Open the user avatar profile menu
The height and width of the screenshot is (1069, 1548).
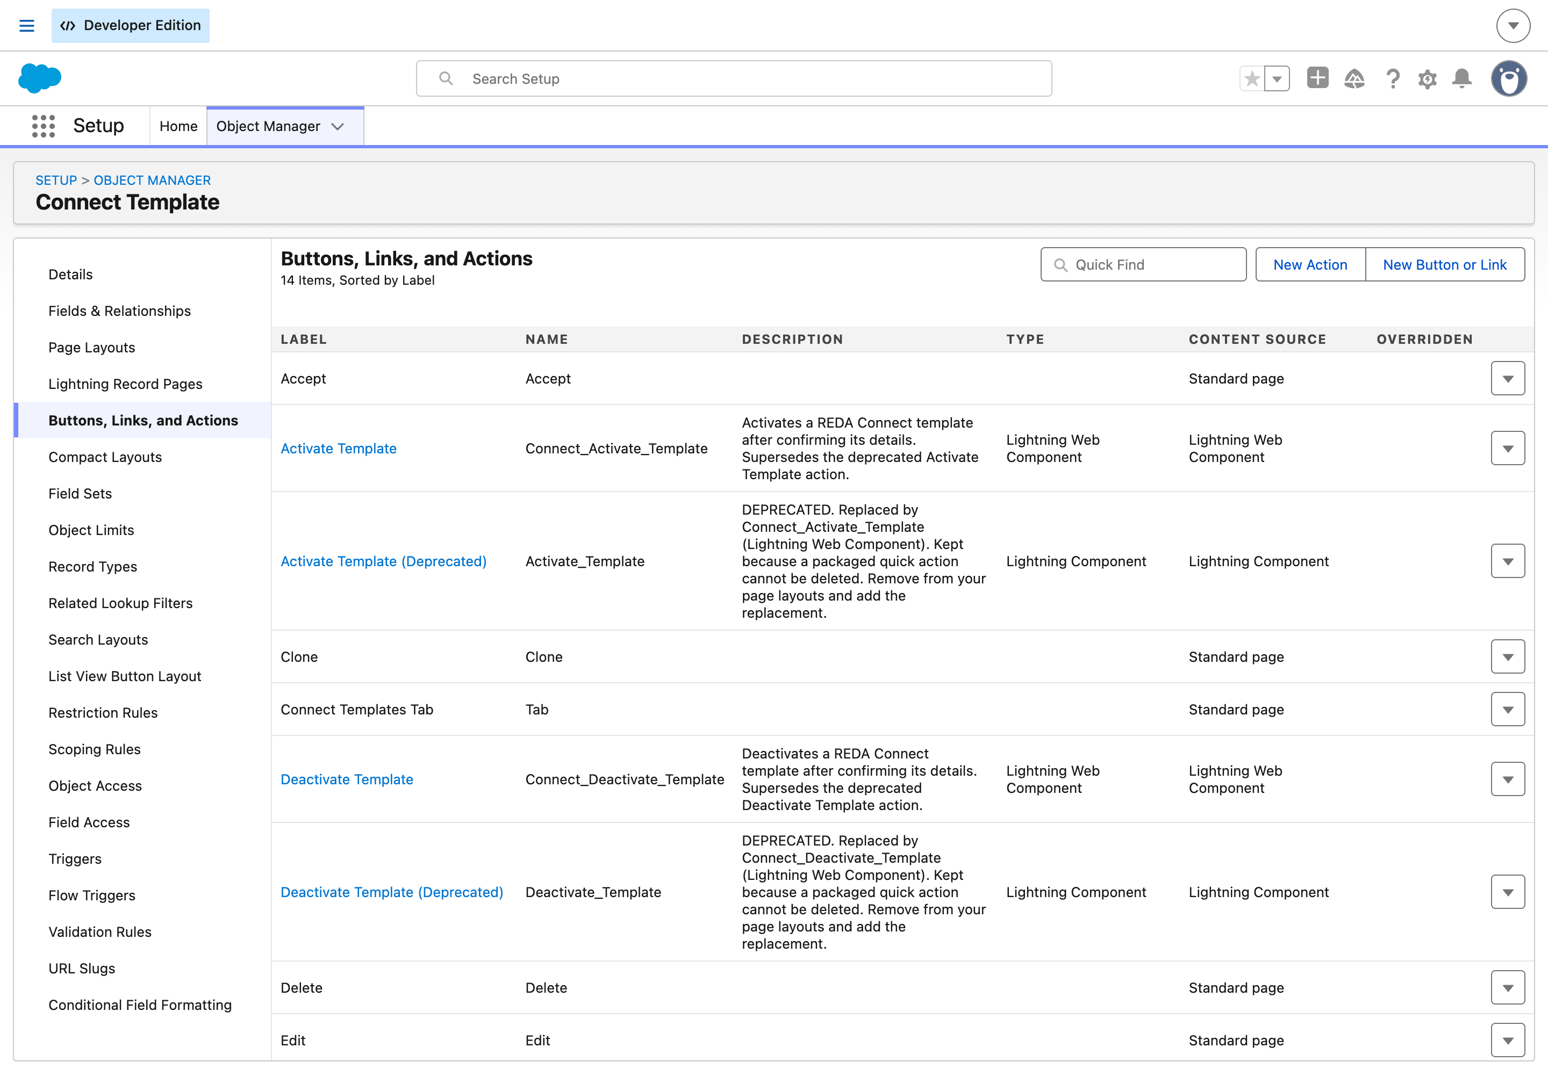[1509, 78]
